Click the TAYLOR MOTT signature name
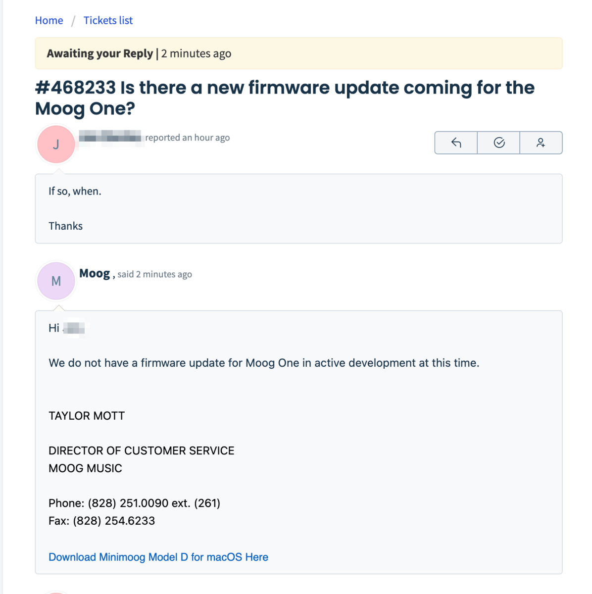The image size is (592, 594). point(87,416)
